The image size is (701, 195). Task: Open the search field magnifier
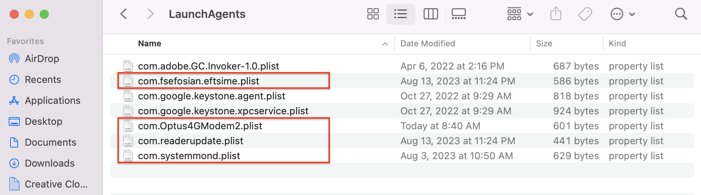click(x=681, y=14)
